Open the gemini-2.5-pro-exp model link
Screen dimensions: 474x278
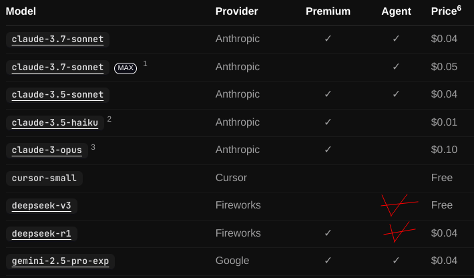click(60, 261)
